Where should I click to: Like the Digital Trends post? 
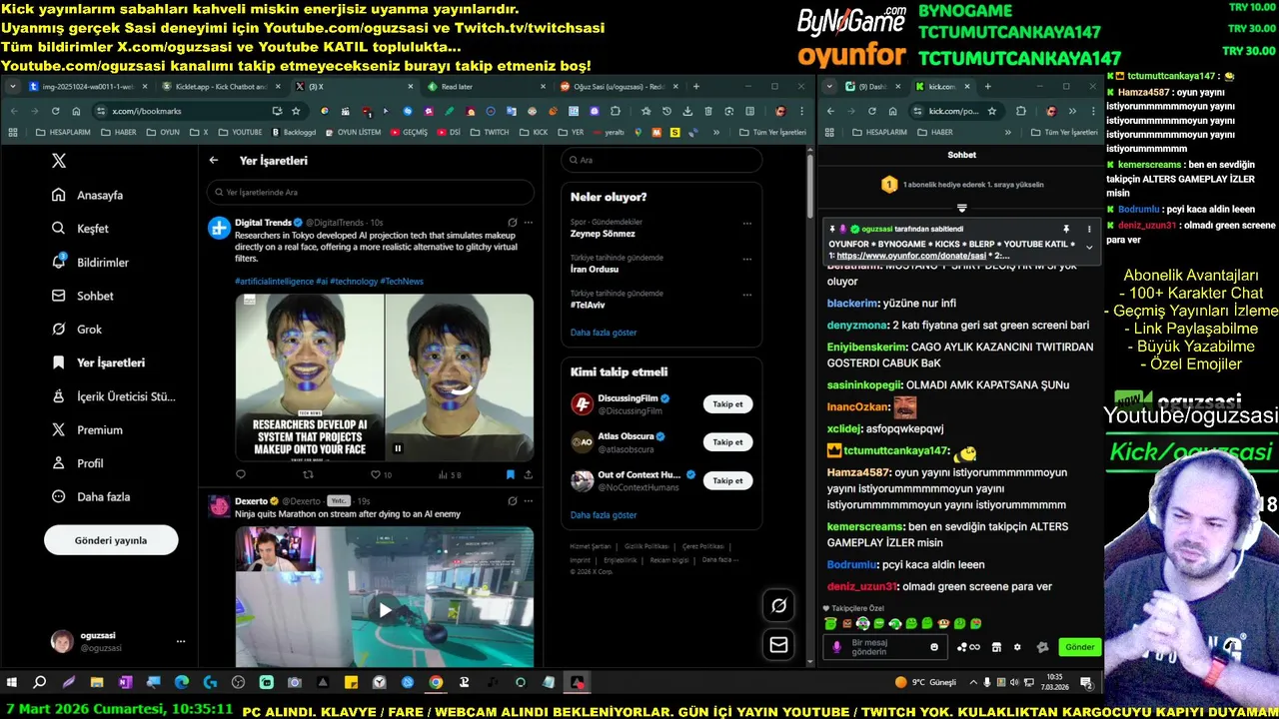point(380,474)
